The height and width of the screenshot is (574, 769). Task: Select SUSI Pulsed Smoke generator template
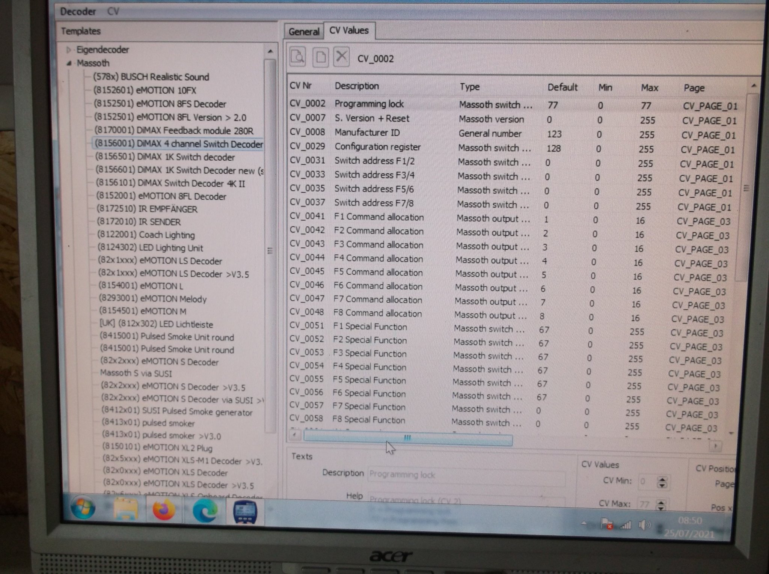tap(177, 411)
